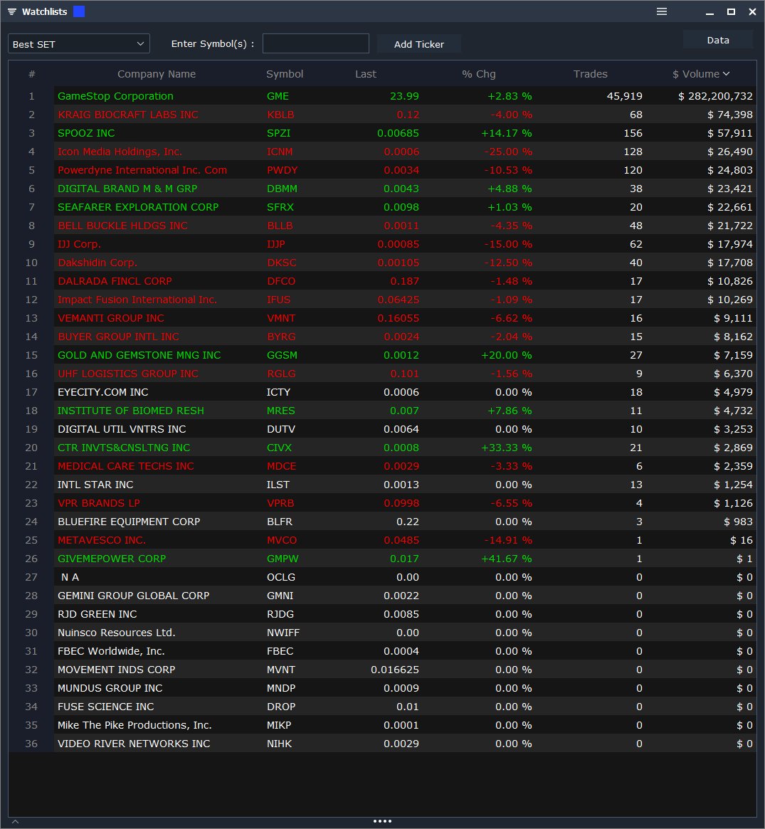Viewport: 765px width, 829px height.
Task: Click the SPZI symbol
Action: tap(279, 133)
